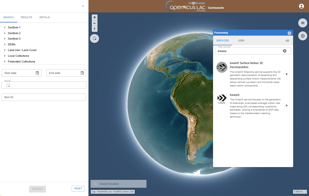Open the hamburger menu button on map

pos(303,23)
